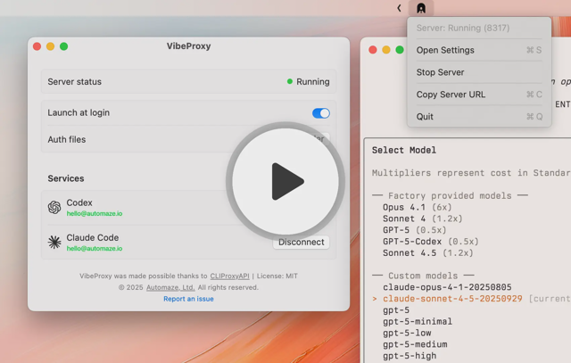The width and height of the screenshot is (571, 363).
Task: Click the VibeProxy menu bar icon
Action: [421, 8]
